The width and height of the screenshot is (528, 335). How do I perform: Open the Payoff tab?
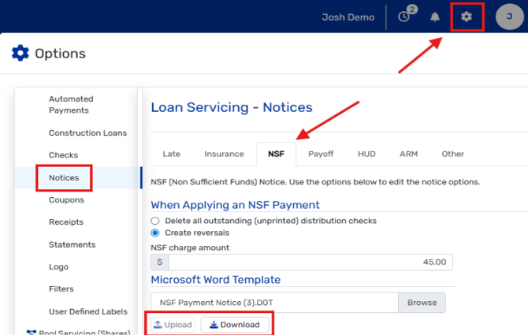321,154
